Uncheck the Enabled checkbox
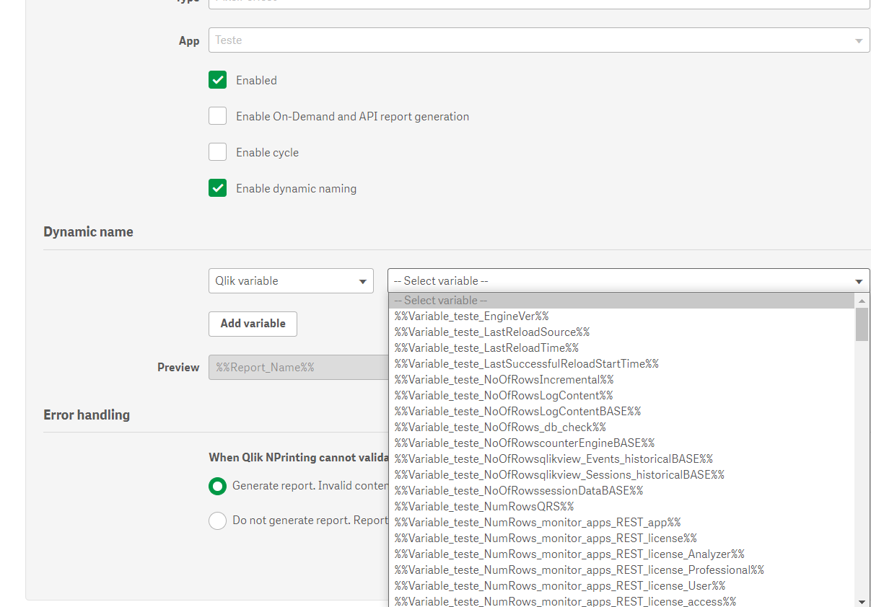The height and width of the screenshot is (607, 871). click(217, 79)
